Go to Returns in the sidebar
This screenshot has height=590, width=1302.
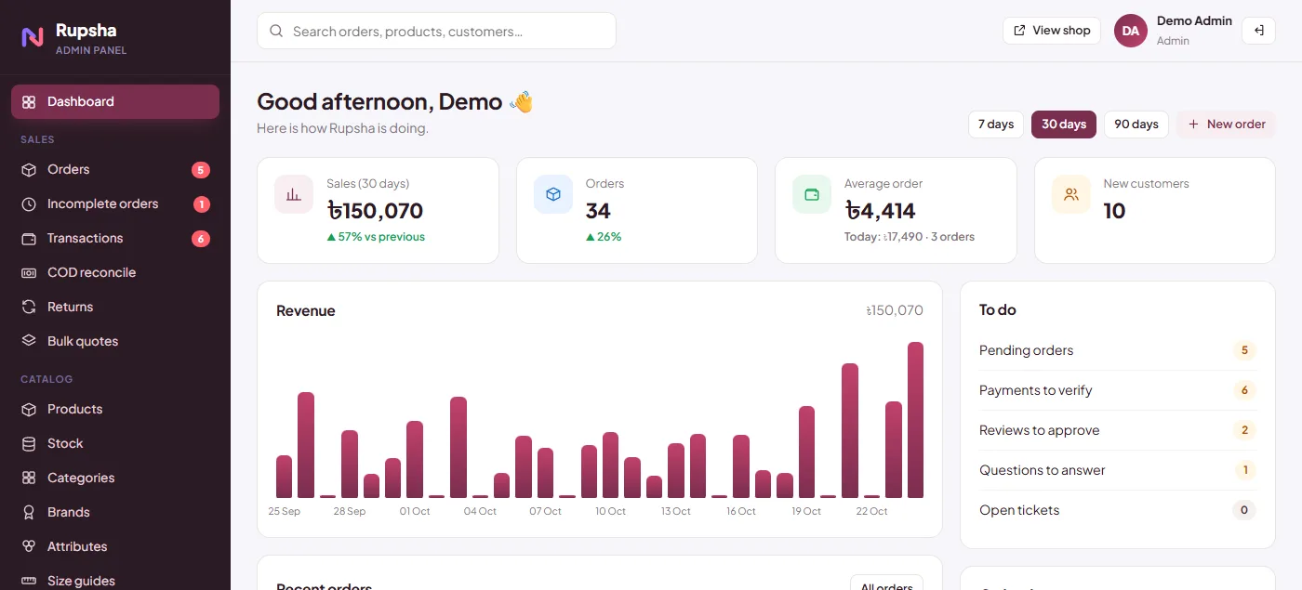coord(115,308)
